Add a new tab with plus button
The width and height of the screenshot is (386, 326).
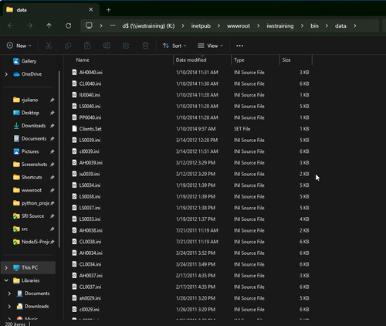tap(109, 10)
